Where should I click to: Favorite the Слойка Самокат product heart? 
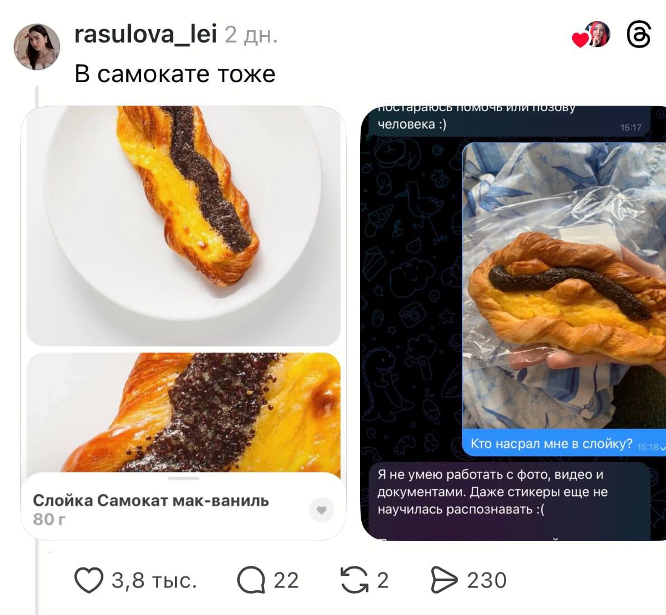pos(322,510)
